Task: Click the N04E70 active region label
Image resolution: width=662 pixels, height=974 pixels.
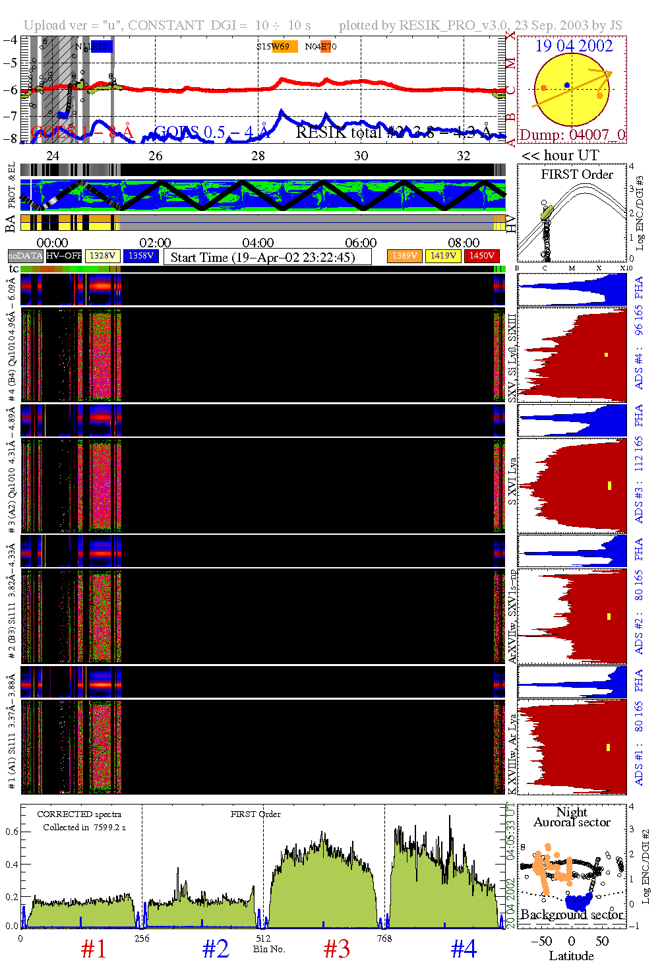Action: click(321, 47)
